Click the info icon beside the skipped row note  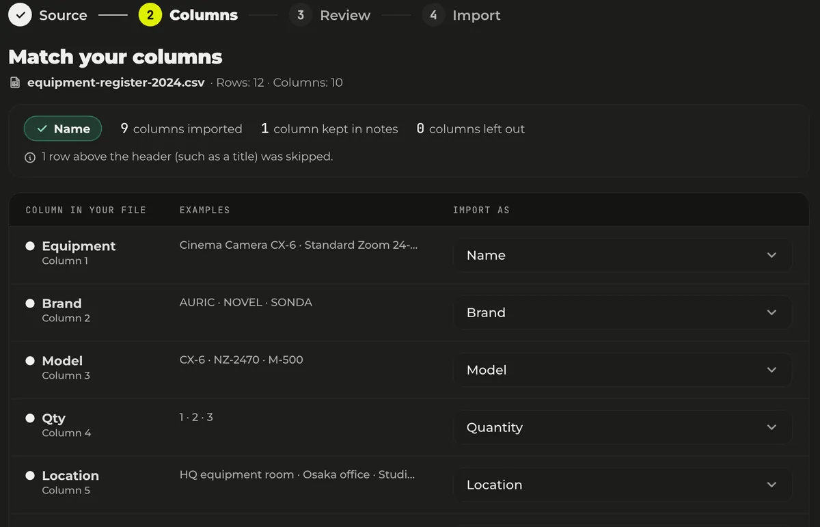pos(30,157)
